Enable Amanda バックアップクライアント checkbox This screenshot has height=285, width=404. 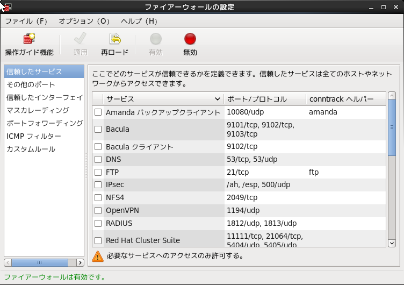click(98, 112)
